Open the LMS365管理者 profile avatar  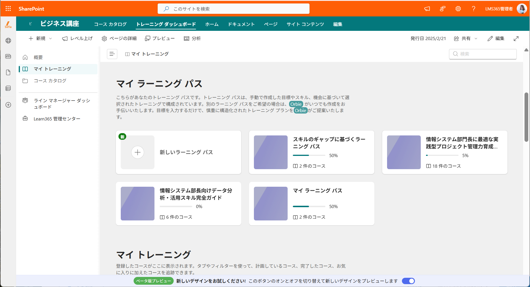click(522, 9)
